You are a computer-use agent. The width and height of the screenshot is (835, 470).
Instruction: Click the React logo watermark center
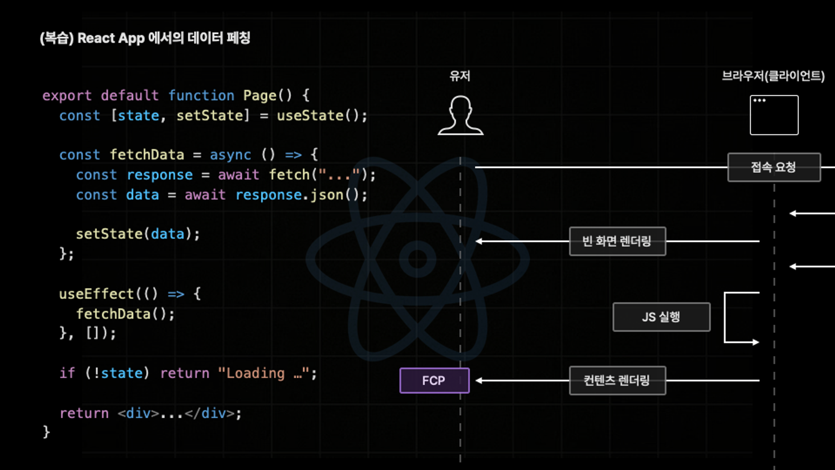coord(417,259)
